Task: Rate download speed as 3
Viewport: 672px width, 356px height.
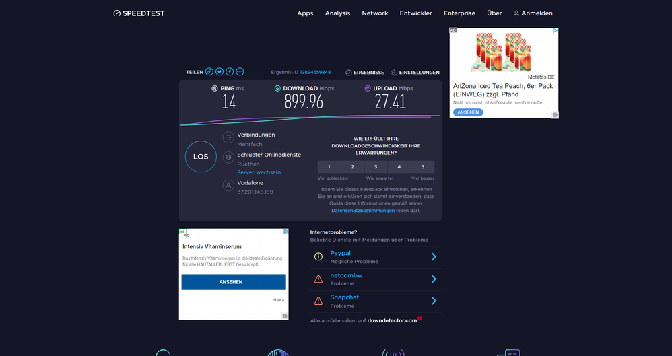Action: pos(376,167)
